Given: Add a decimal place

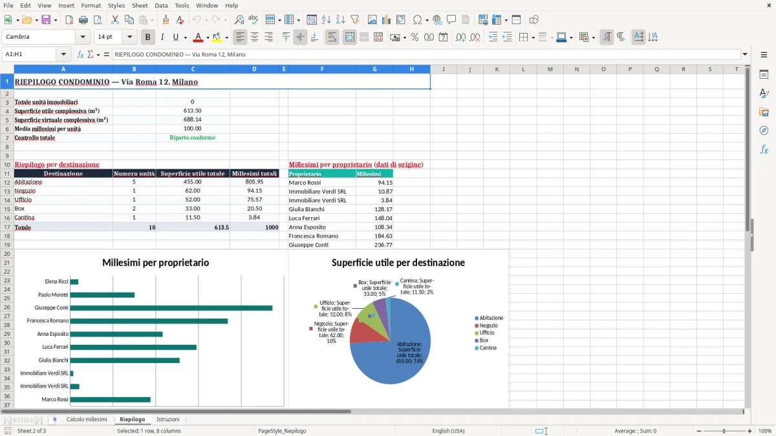Looking at the screenshot, I should pos(460,37).
